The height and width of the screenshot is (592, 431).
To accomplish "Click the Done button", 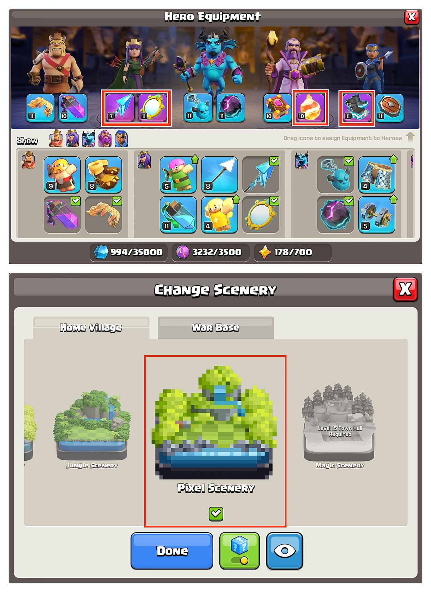I will 172,551.
